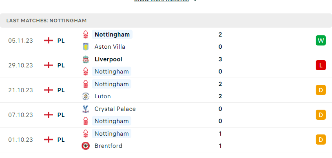Open the Brentford team name
The width and height of the screenshot is (332, 158).
pyautogui.click(x=108, y=146)
